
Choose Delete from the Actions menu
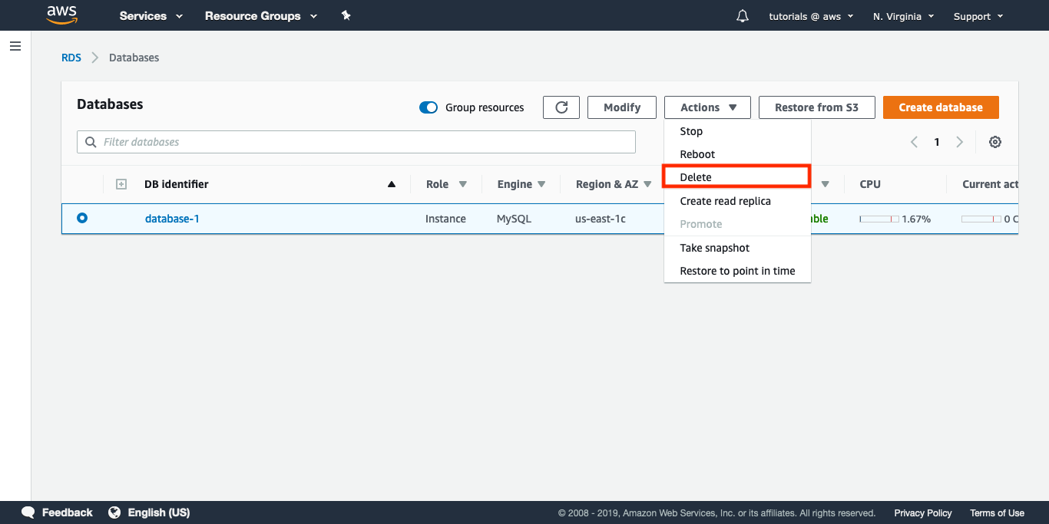[696, 177]
